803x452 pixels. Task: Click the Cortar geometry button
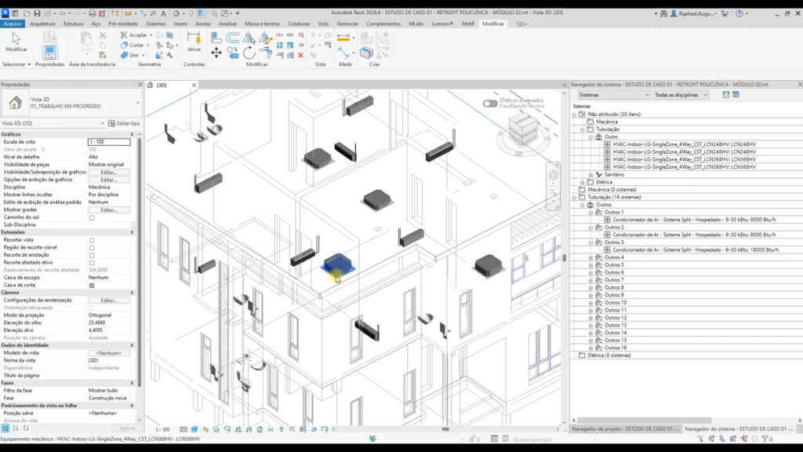(135, 45)
